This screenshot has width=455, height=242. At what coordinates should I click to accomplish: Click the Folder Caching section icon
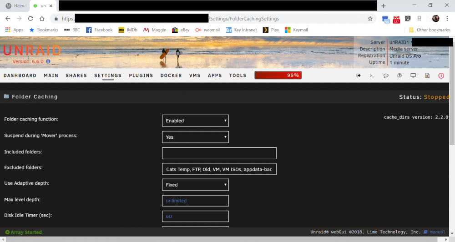tap(6, 96)
